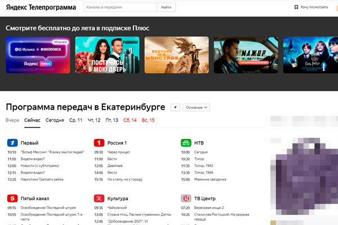Click the Найти search button
This screenshot has height=225, width=338.
point(166,7)
